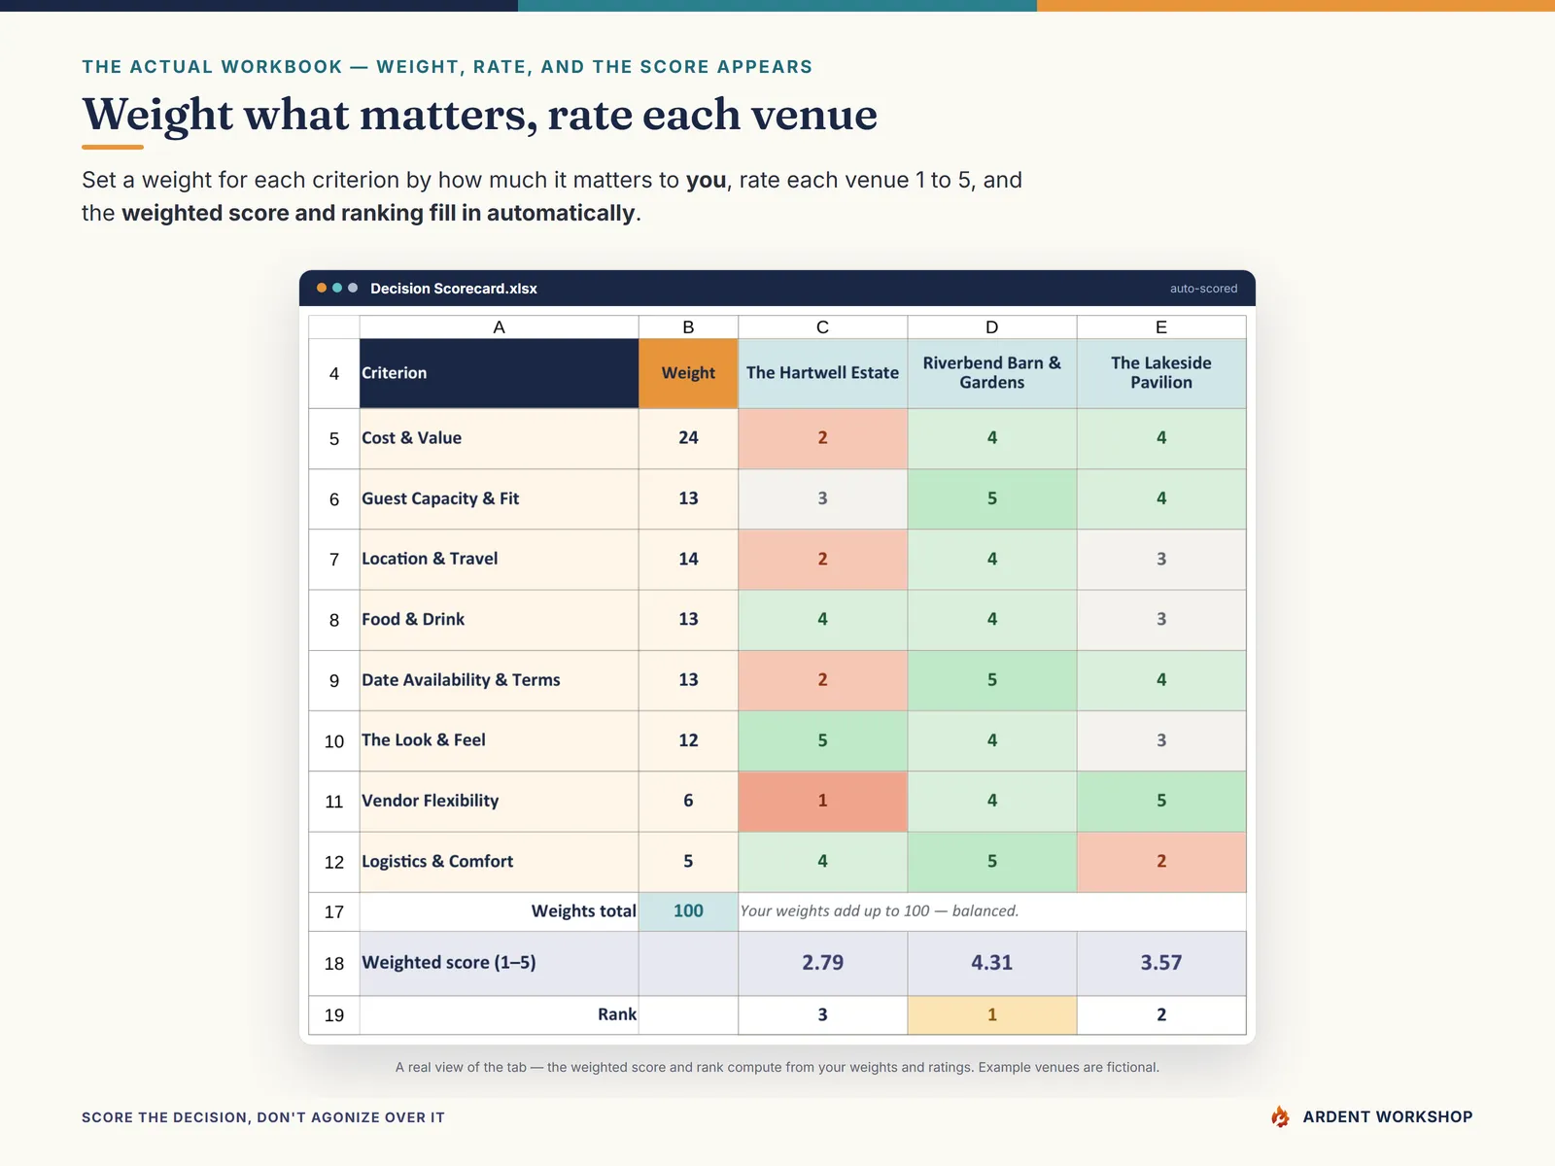This screenshot has height=1166, width=1555.
Task: Click the orange window dot in title bar
Action: pyautogui.click(x=322, y=288)
